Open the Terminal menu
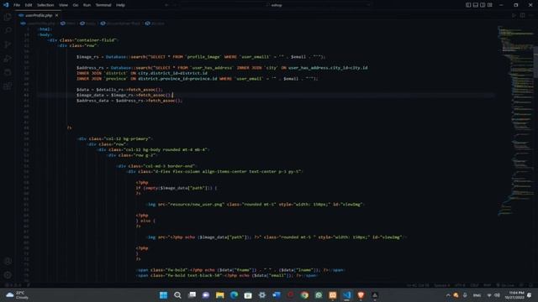This screenshot has height=302, width=538. pyautogui.click(x=103, y=5)
